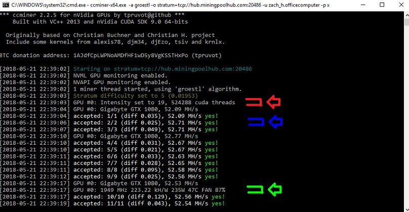Click the 'accepted: 7/7 (diff 0.028)' line

[109, 163]
